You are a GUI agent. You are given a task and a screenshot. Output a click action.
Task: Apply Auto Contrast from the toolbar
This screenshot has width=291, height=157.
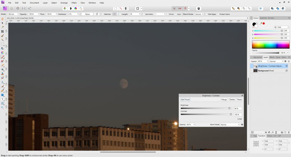tap(70, 8)
